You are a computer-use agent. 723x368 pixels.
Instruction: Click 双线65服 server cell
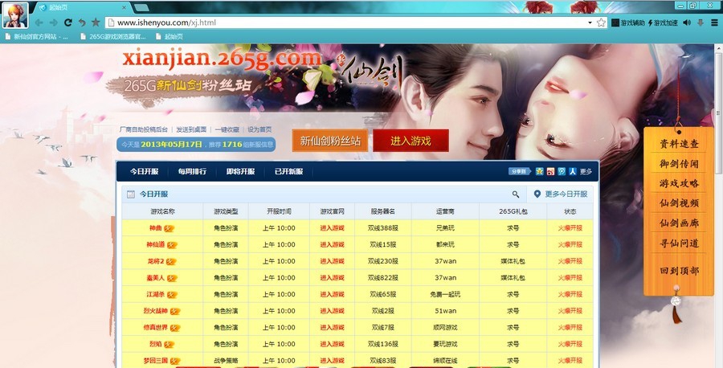(382, 294)
